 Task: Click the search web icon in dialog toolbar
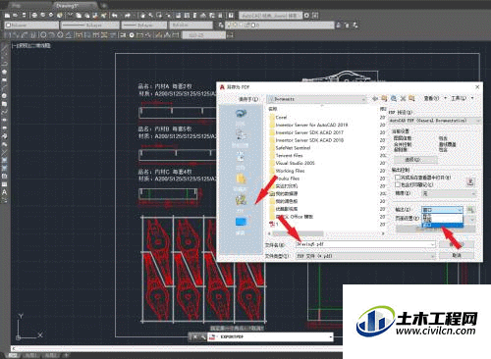click(x=394, y=98)
